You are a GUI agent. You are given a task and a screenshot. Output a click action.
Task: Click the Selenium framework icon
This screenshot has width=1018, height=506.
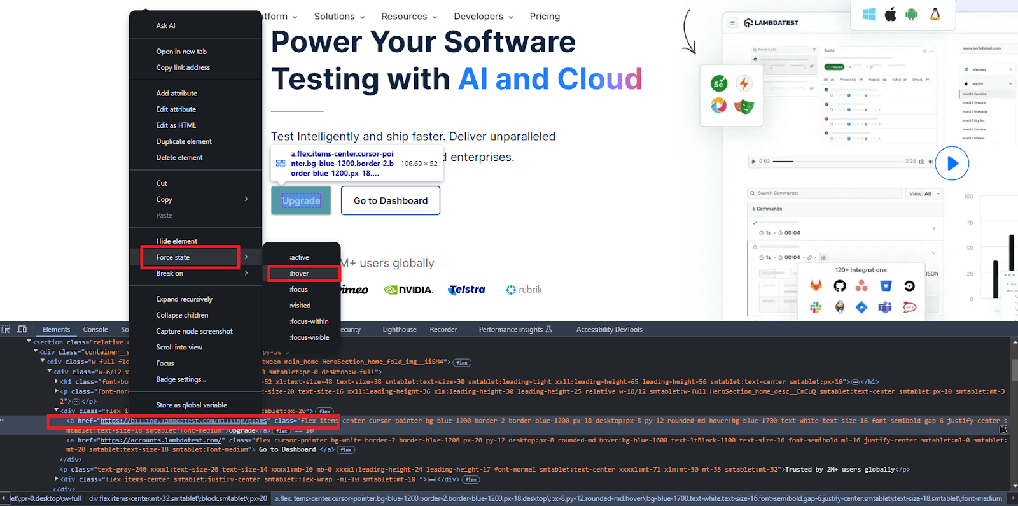(x=719, y=83)
